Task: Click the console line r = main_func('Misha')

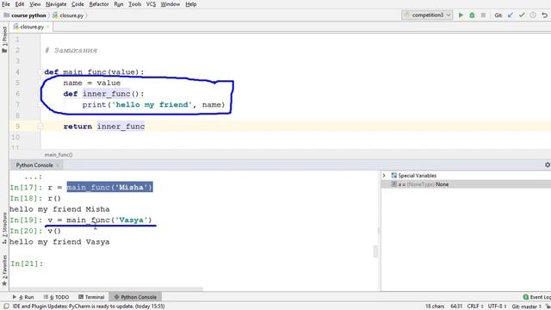Action: 100,188
